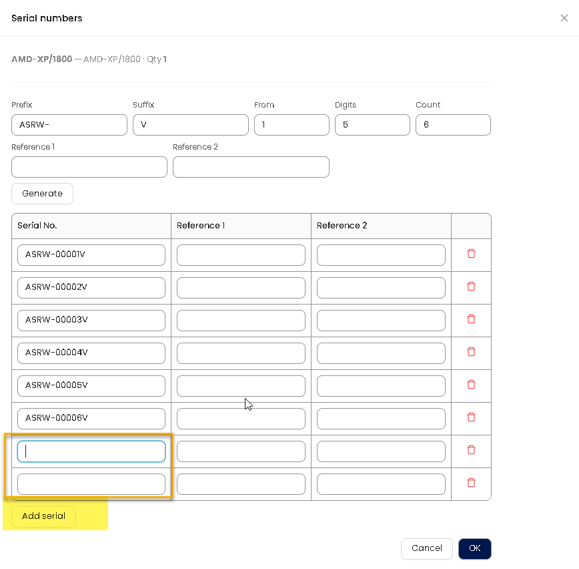Delete the ASRW-00001V serial row

coord(471,254)
